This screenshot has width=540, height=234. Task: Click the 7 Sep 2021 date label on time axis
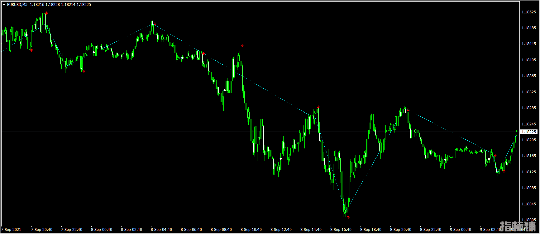click(11, 230)
